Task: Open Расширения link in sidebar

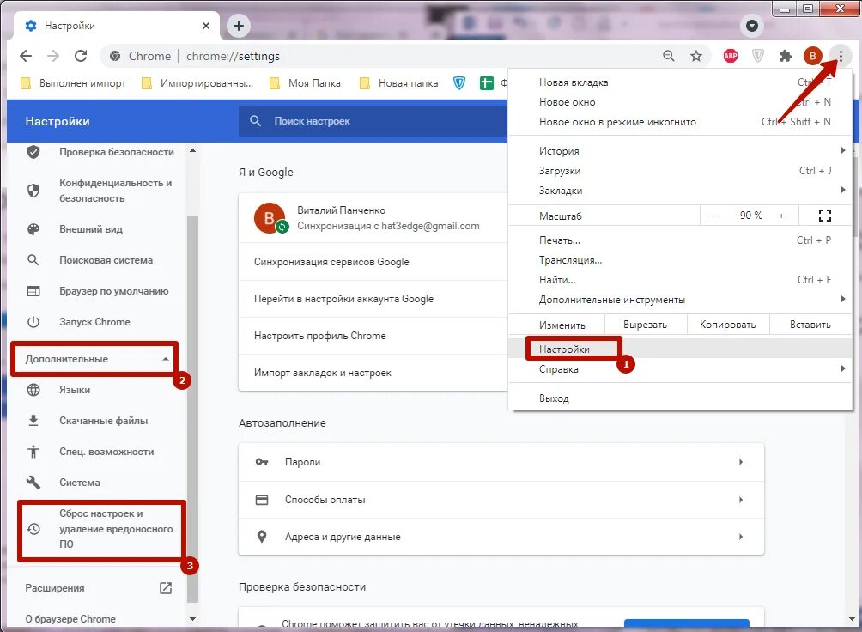Action: (55, 588)
